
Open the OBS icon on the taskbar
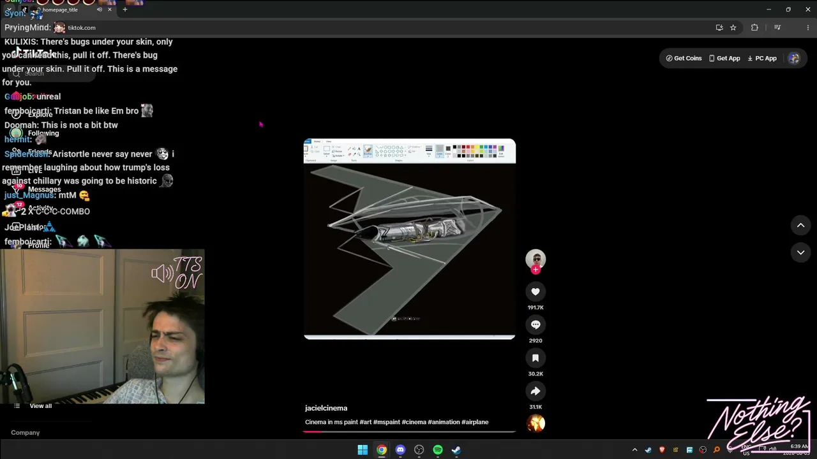(x=419, y=450)
